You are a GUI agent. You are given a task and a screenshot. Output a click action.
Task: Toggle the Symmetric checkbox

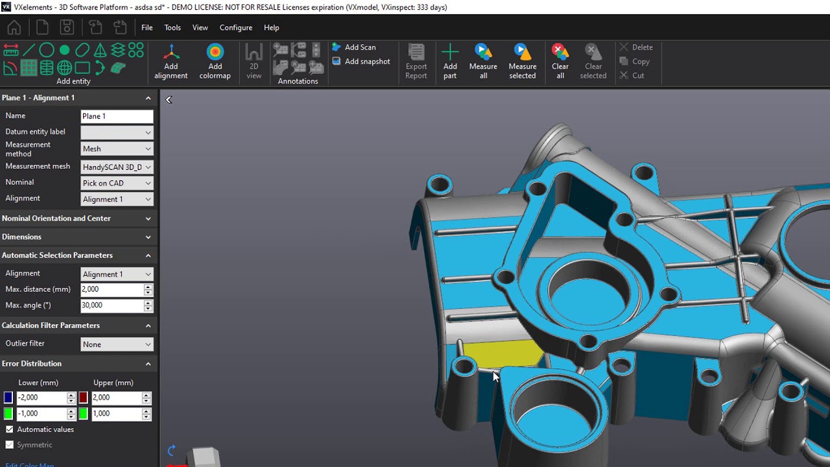(x=9, y=445)
